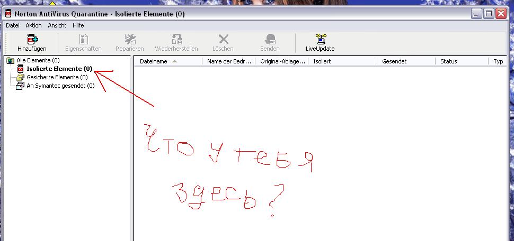
Task: Click the Löschen X icon
Action: (x=223, y=39)
